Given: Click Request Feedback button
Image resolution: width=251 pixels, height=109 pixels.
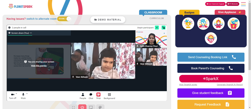Looking at the screenshot, I should 211,104.
